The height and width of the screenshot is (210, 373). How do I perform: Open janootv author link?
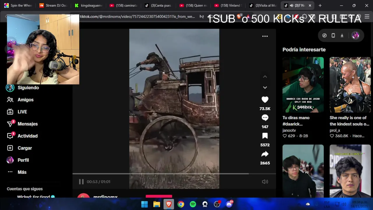click(x=289, y=130)
